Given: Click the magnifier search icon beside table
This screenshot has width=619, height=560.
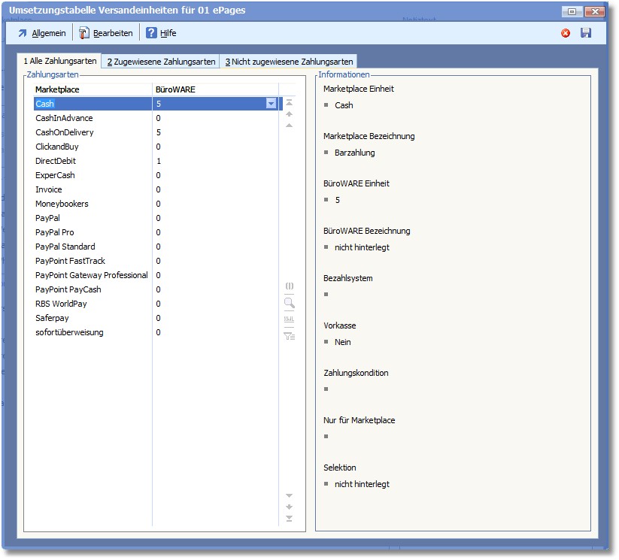Looking at the screenshot, I should pyautogui.click(x=289, y=303).
